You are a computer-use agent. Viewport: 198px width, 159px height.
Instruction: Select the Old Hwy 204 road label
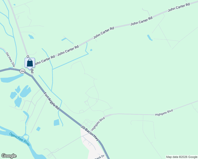coord(10,59)
